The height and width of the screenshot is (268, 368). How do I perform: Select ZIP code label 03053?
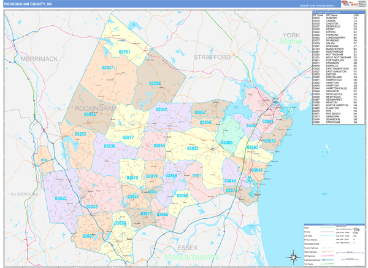point(61,199)
